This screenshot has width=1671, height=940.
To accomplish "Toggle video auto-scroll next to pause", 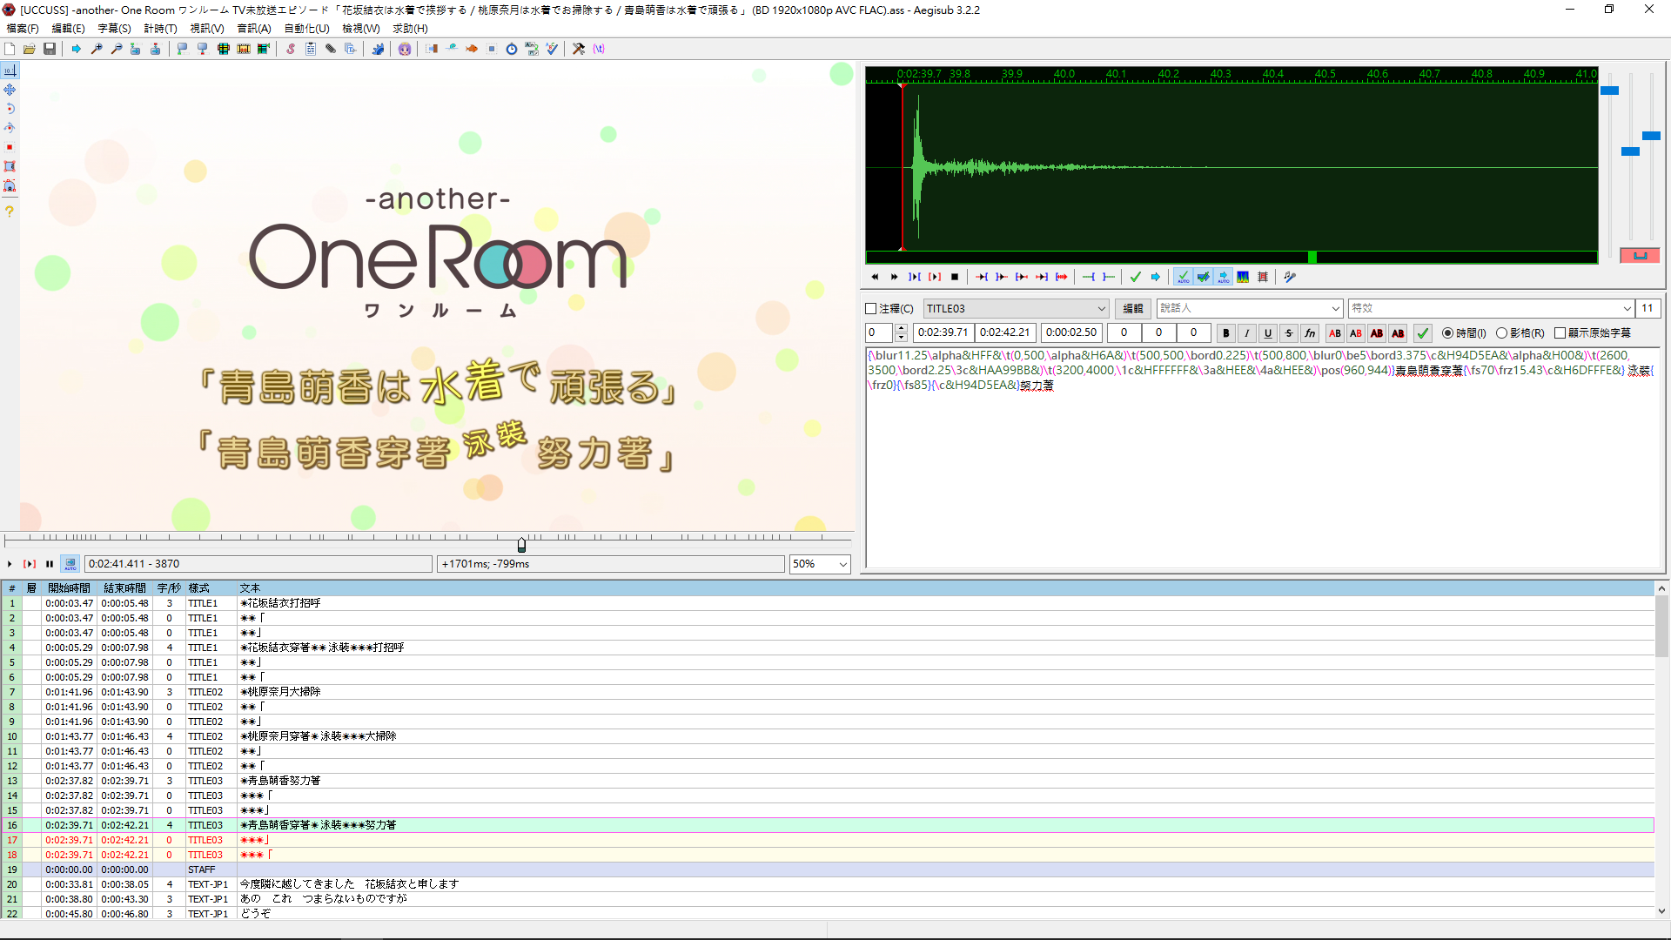I will point(70,564).
